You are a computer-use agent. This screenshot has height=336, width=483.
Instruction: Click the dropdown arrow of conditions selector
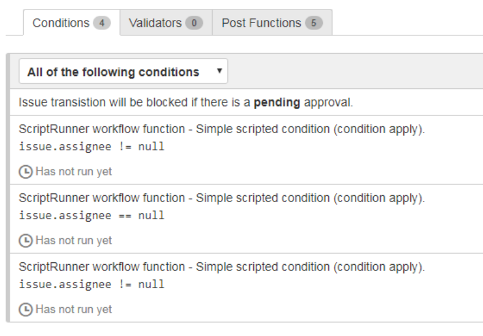(219, 71)
